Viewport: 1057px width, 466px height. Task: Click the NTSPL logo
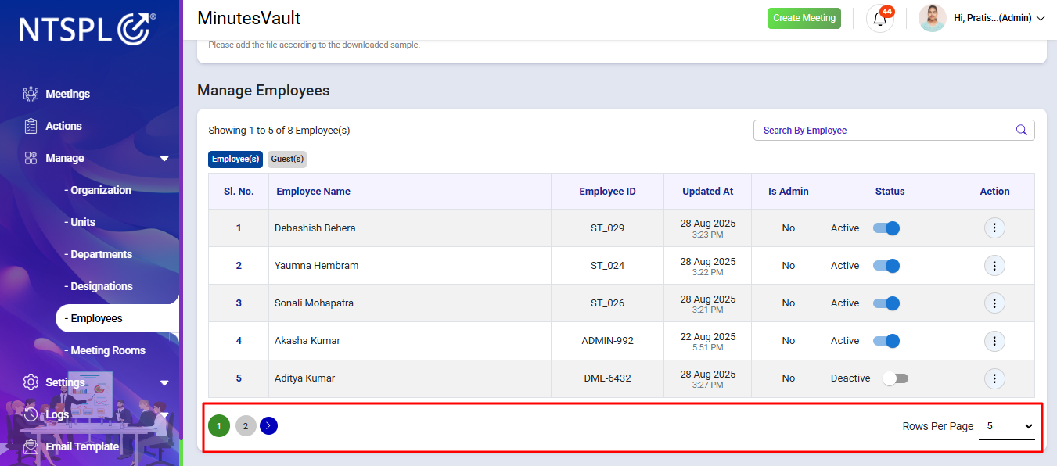[87, 29]
